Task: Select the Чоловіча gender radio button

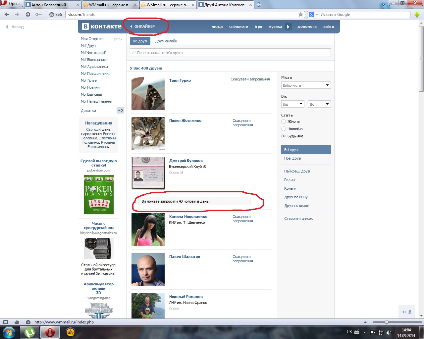Action: click(284, 129)
